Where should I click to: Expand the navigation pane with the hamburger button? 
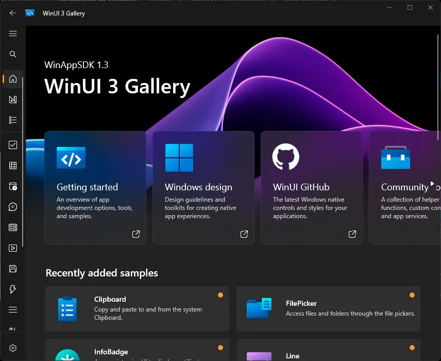(13, 34)
